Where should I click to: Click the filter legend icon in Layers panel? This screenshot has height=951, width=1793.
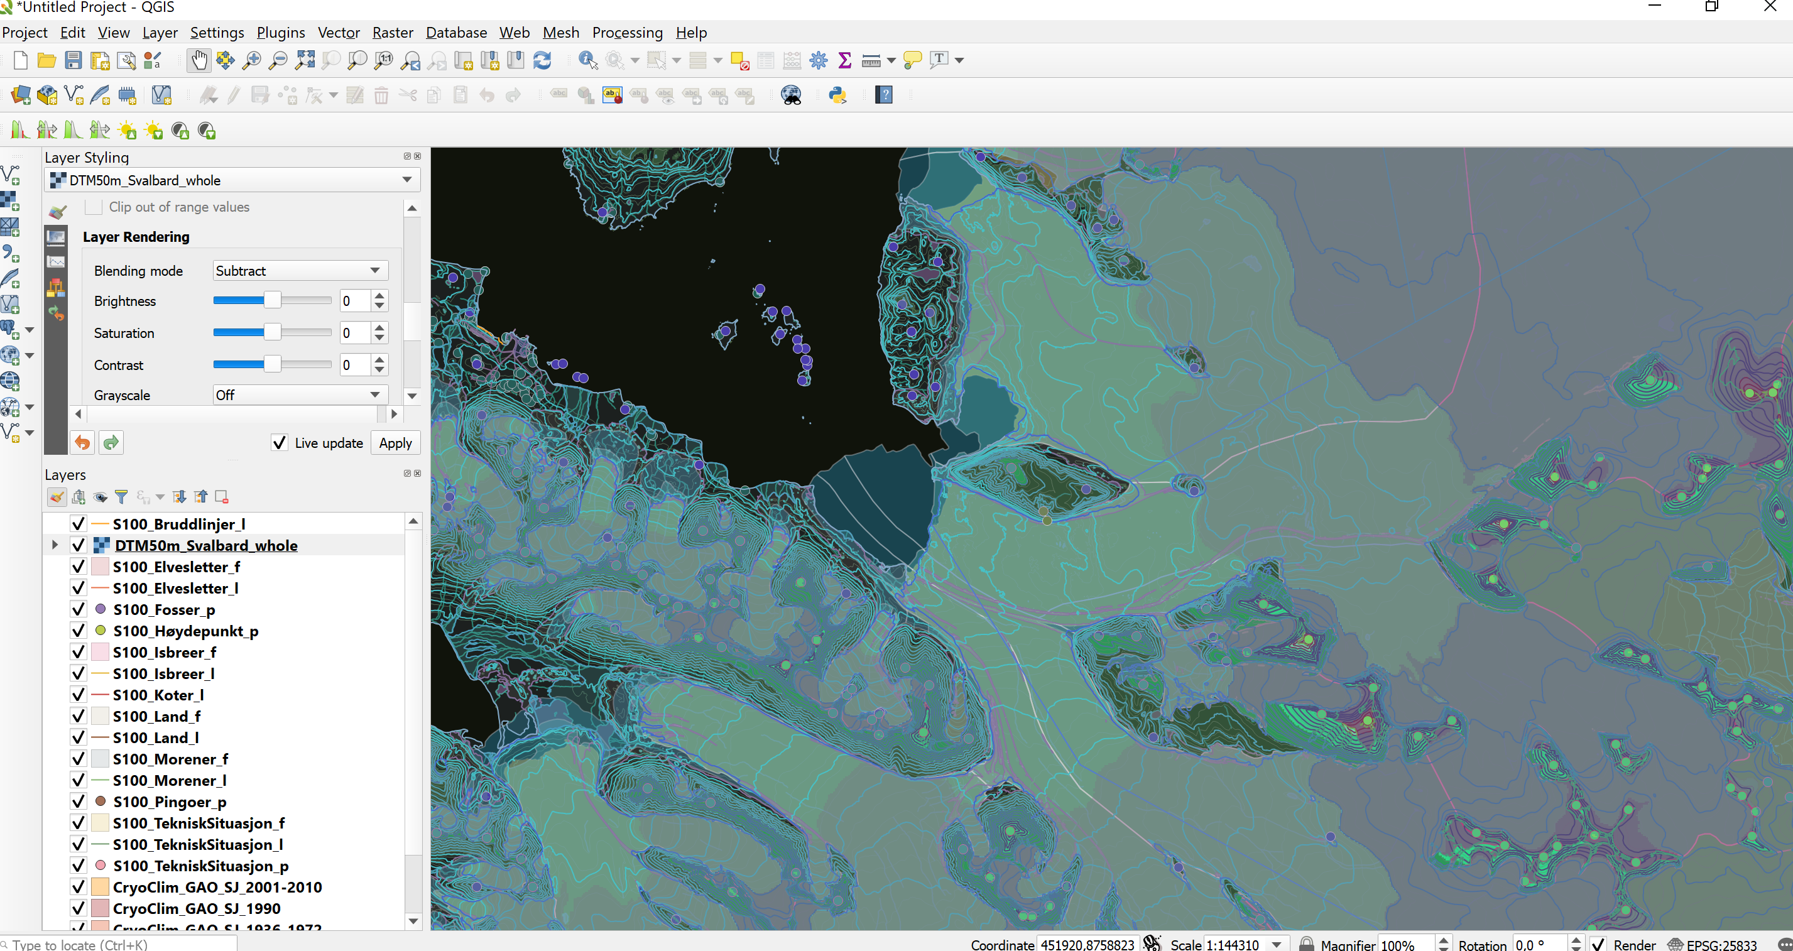[x=121, y=497]
